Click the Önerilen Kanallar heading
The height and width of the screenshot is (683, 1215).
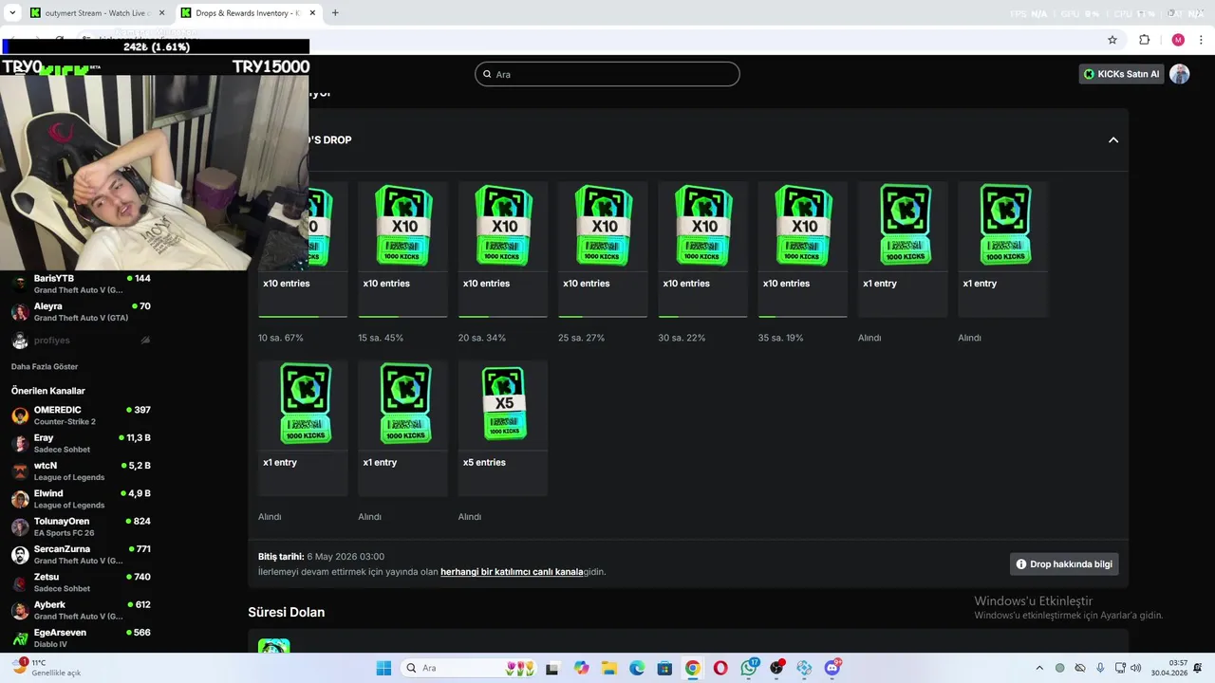pos(48,391)
